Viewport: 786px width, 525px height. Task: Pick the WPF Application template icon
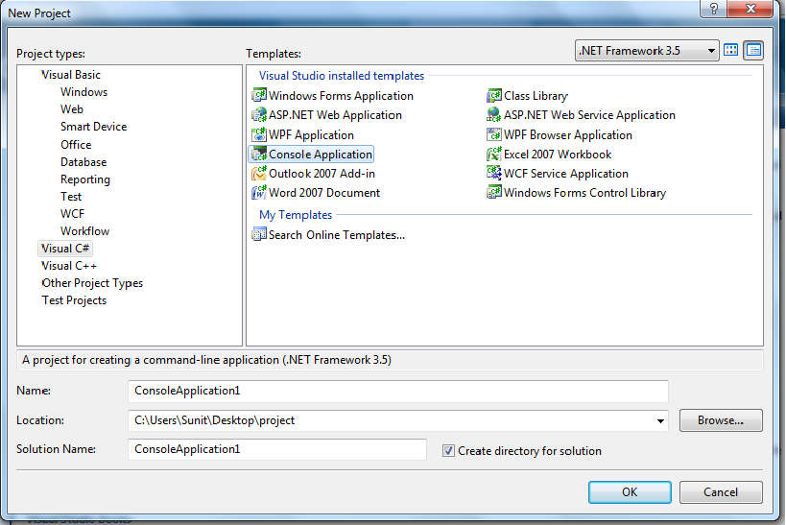click(259, 134)
